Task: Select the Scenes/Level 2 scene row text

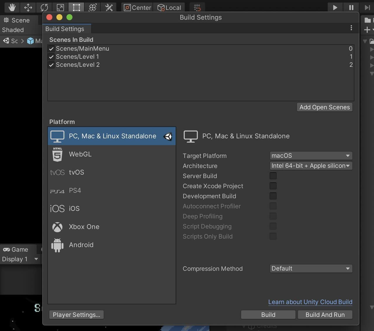Action: tap(78, 65)
